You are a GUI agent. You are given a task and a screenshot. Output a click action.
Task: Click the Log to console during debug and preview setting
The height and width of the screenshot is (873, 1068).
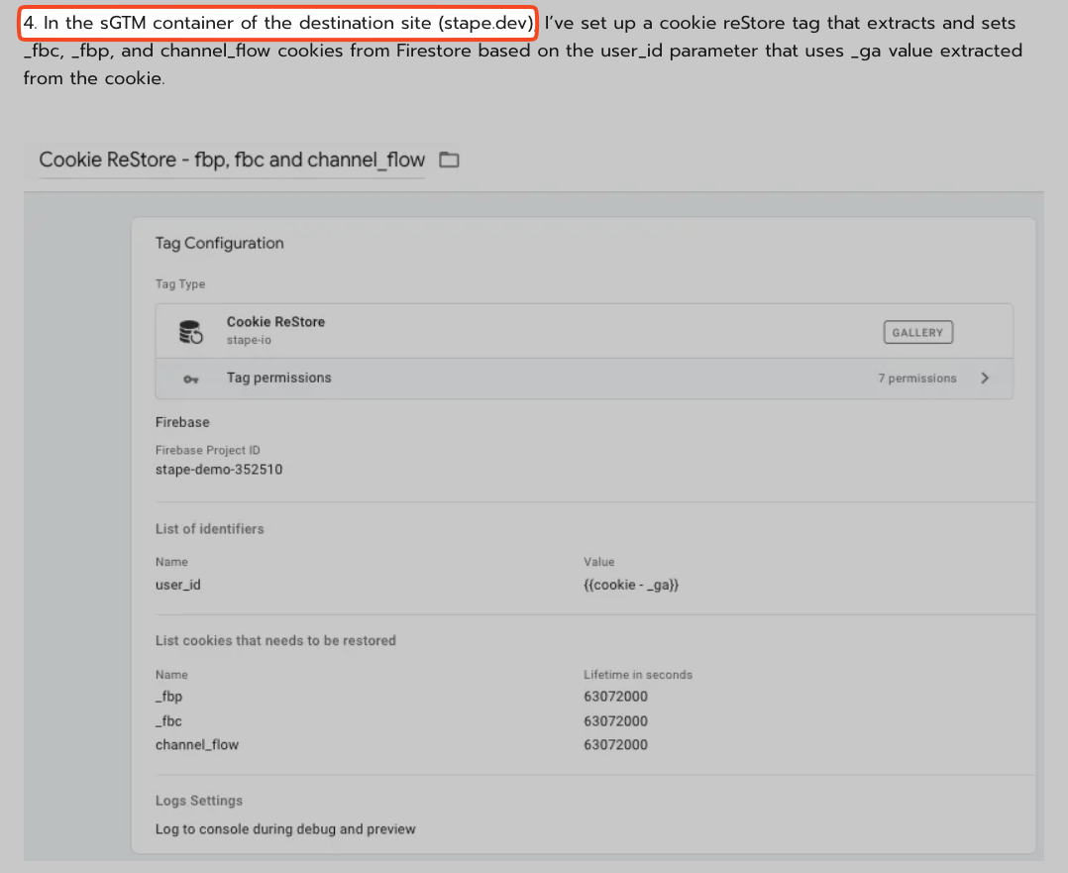pos(285,829)
